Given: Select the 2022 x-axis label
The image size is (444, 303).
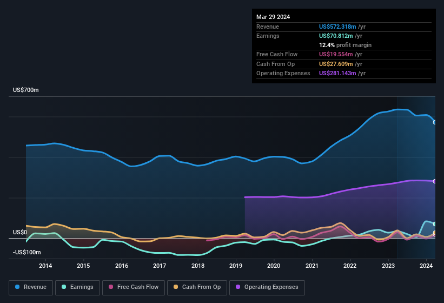Looking at the screenshot, I should click(x=350, y=266).
